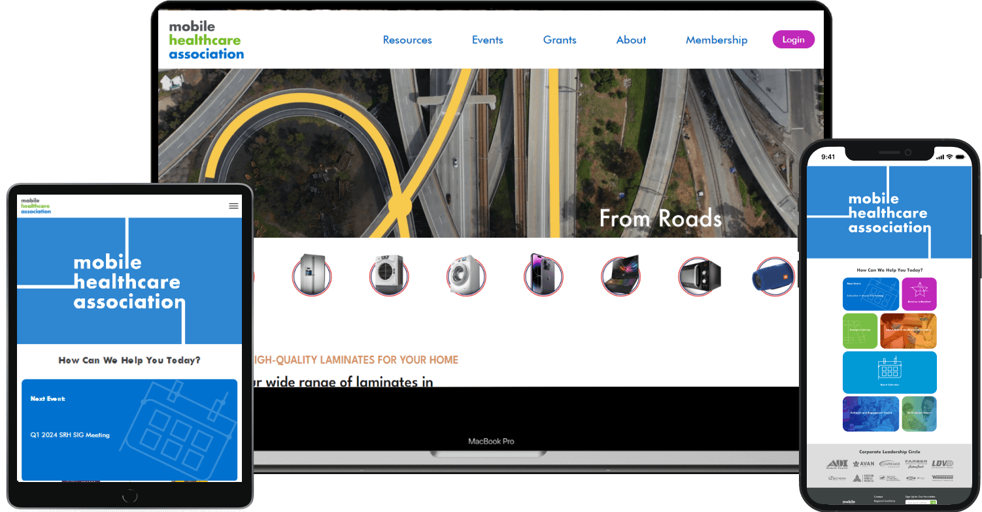Click the gaming laptop icon in the carousel

tap(620, 275)
